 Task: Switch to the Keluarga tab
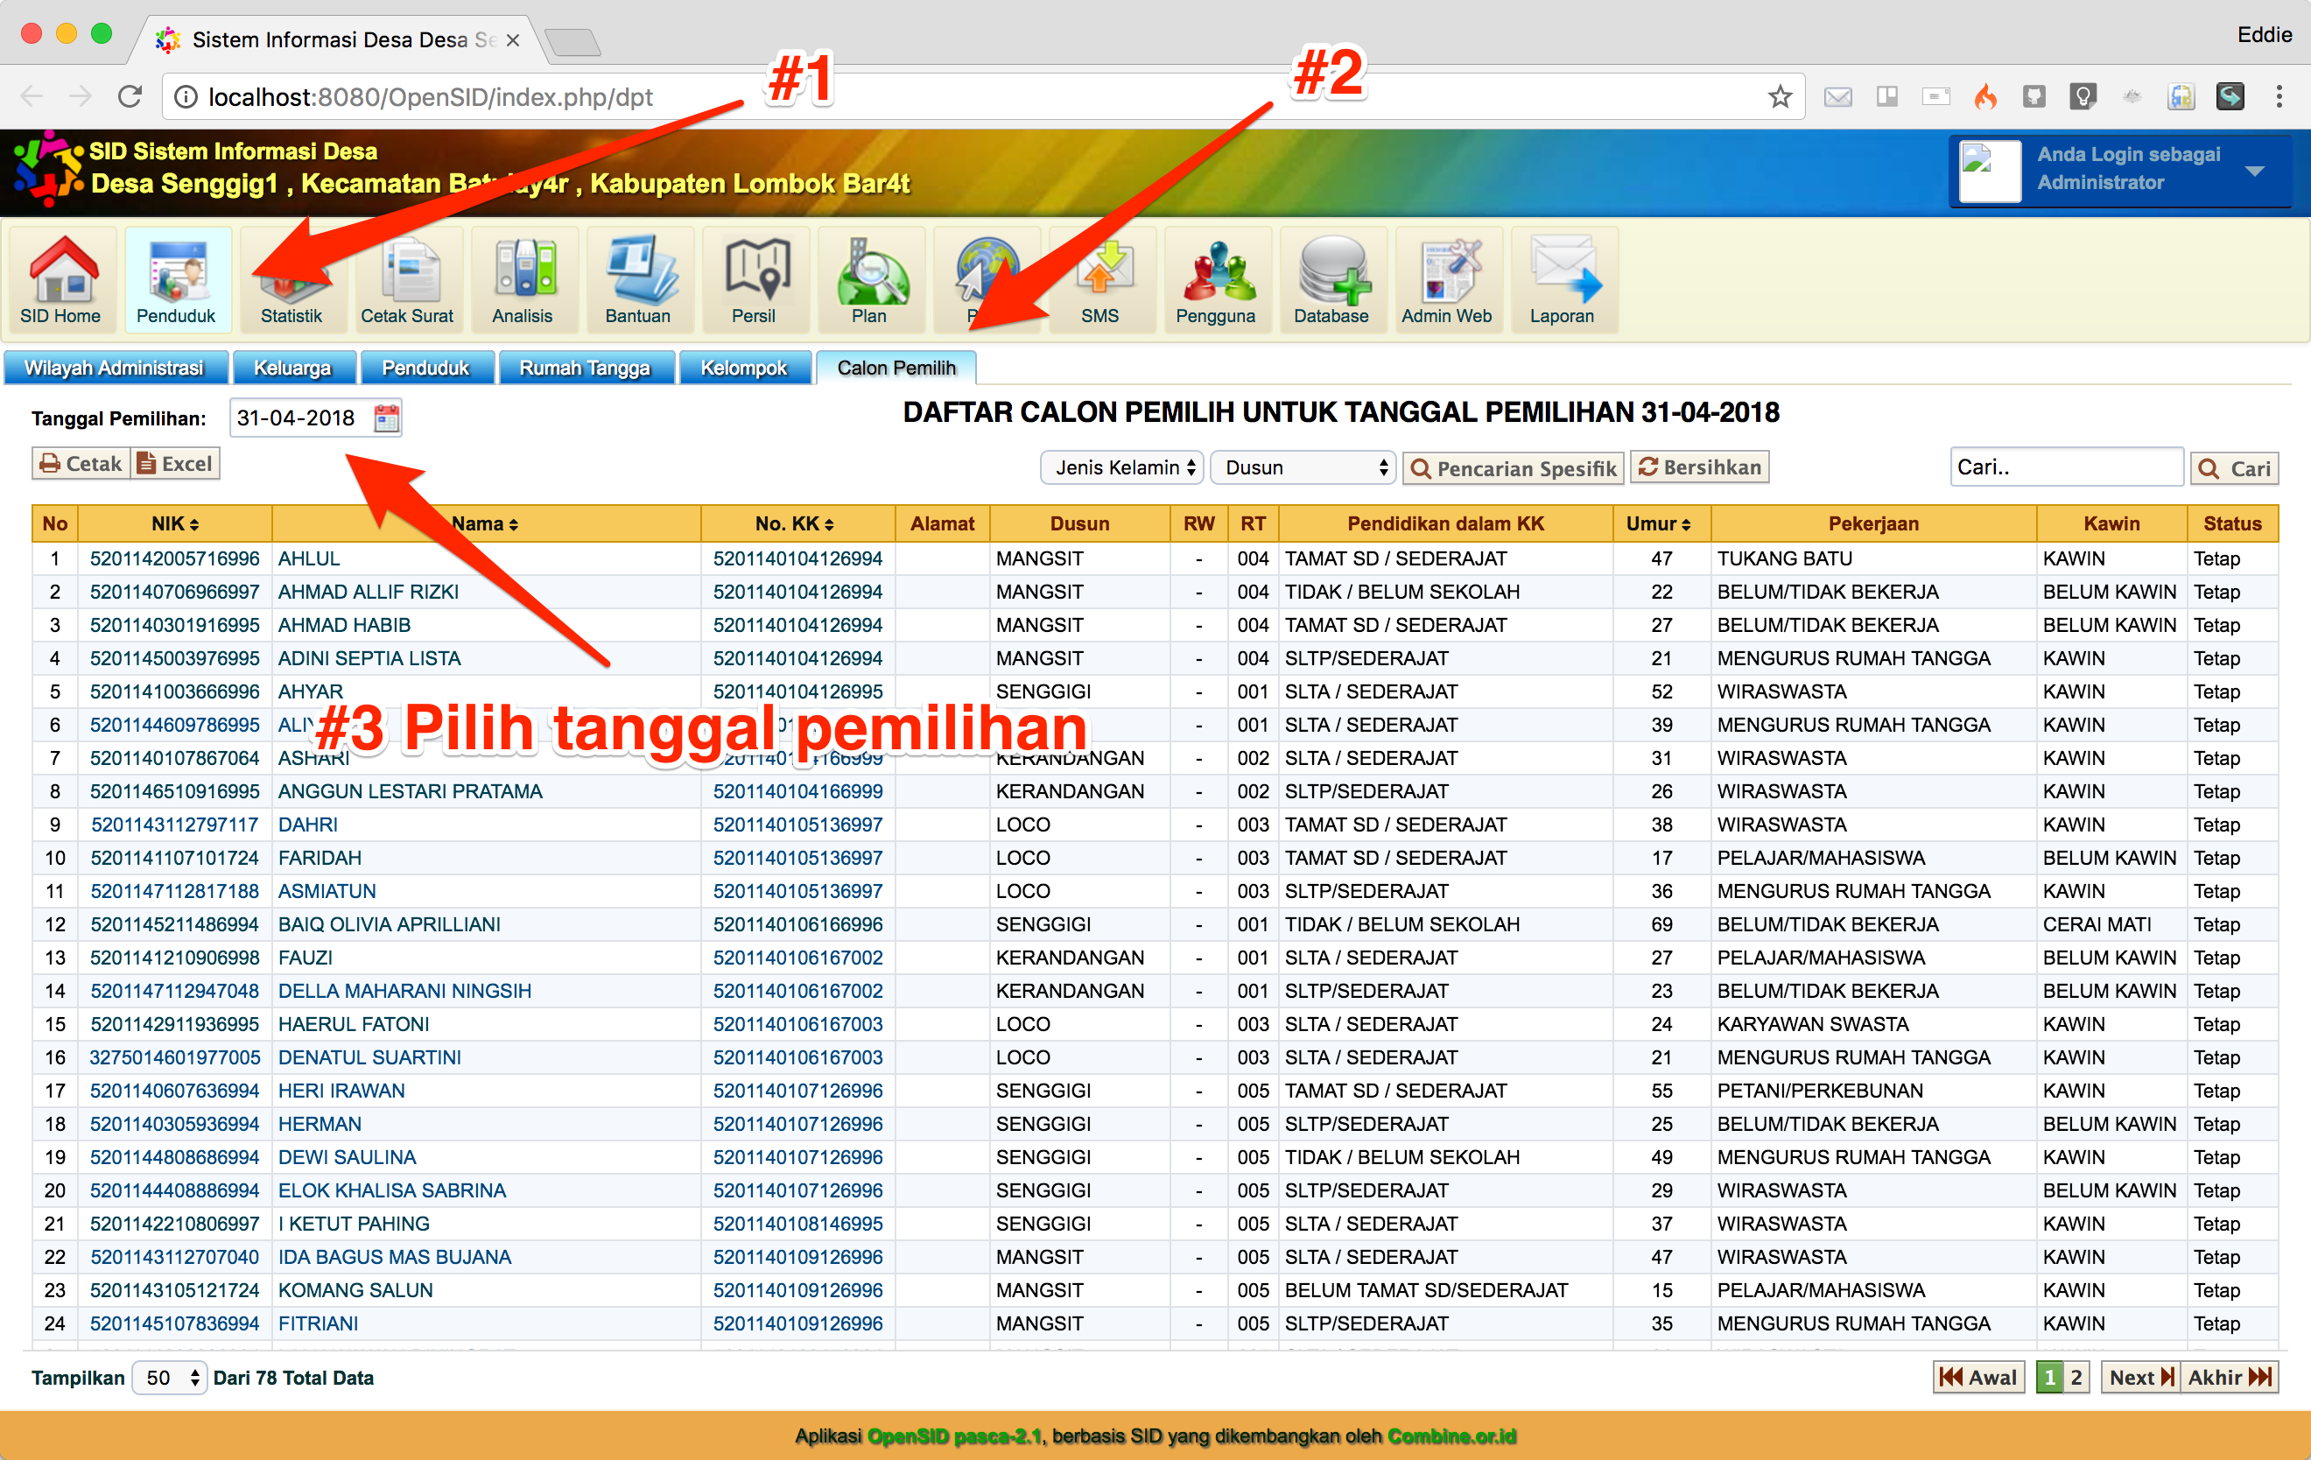(x=293, y=367)
